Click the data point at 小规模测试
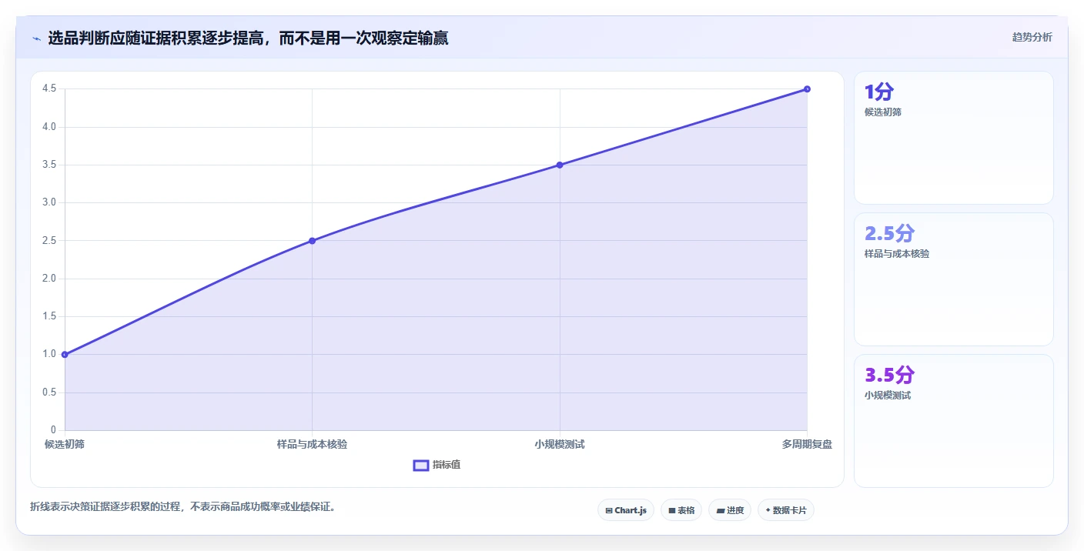This screenshot has width=1084, height=551. tap(560, 165)
